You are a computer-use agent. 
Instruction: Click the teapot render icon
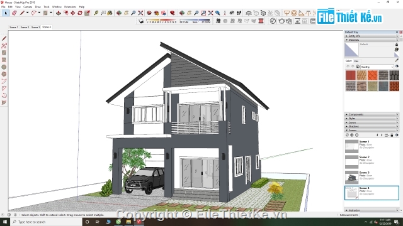281,21
